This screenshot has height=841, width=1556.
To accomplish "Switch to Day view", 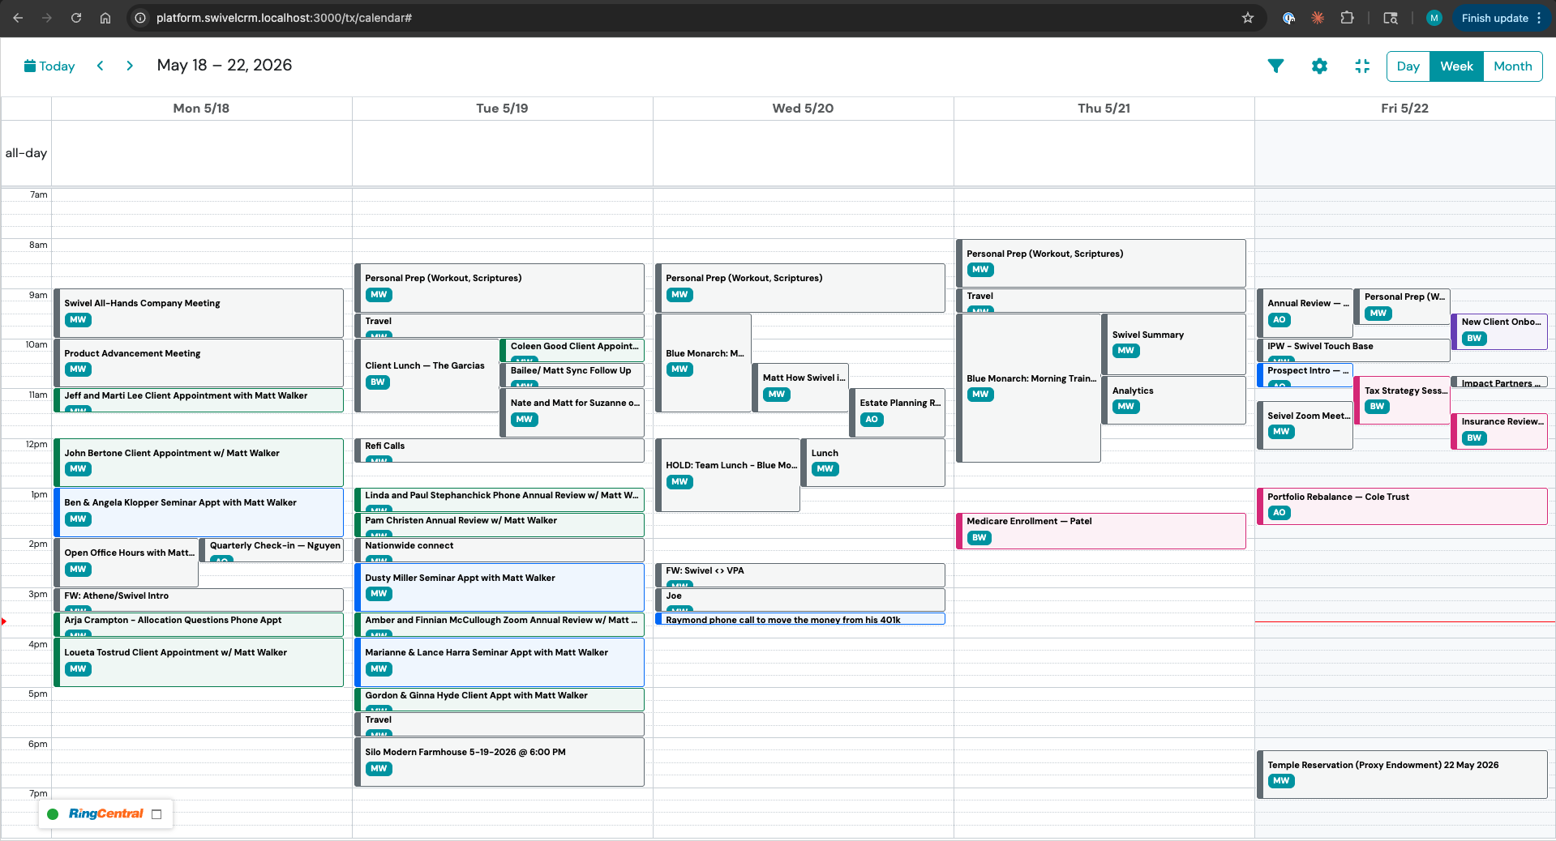I will (1408, 66).
